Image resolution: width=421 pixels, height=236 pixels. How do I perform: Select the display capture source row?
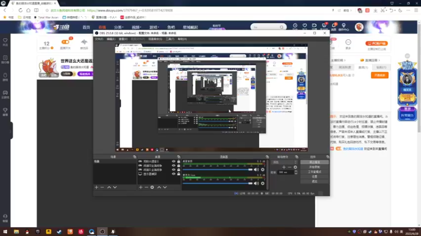(x=159, y=174)
